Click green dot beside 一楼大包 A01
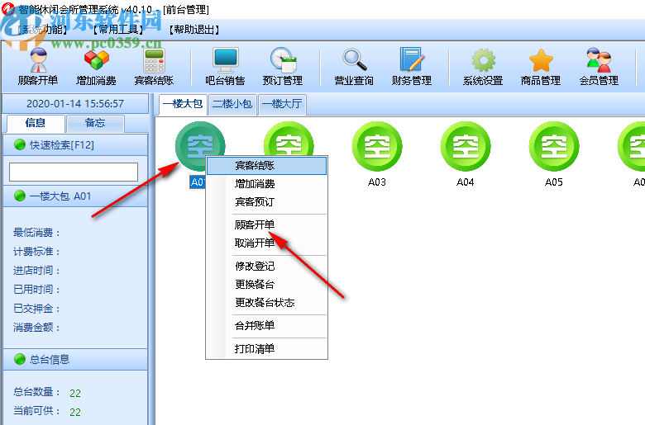The image size is (645, 425). point(20,196)
